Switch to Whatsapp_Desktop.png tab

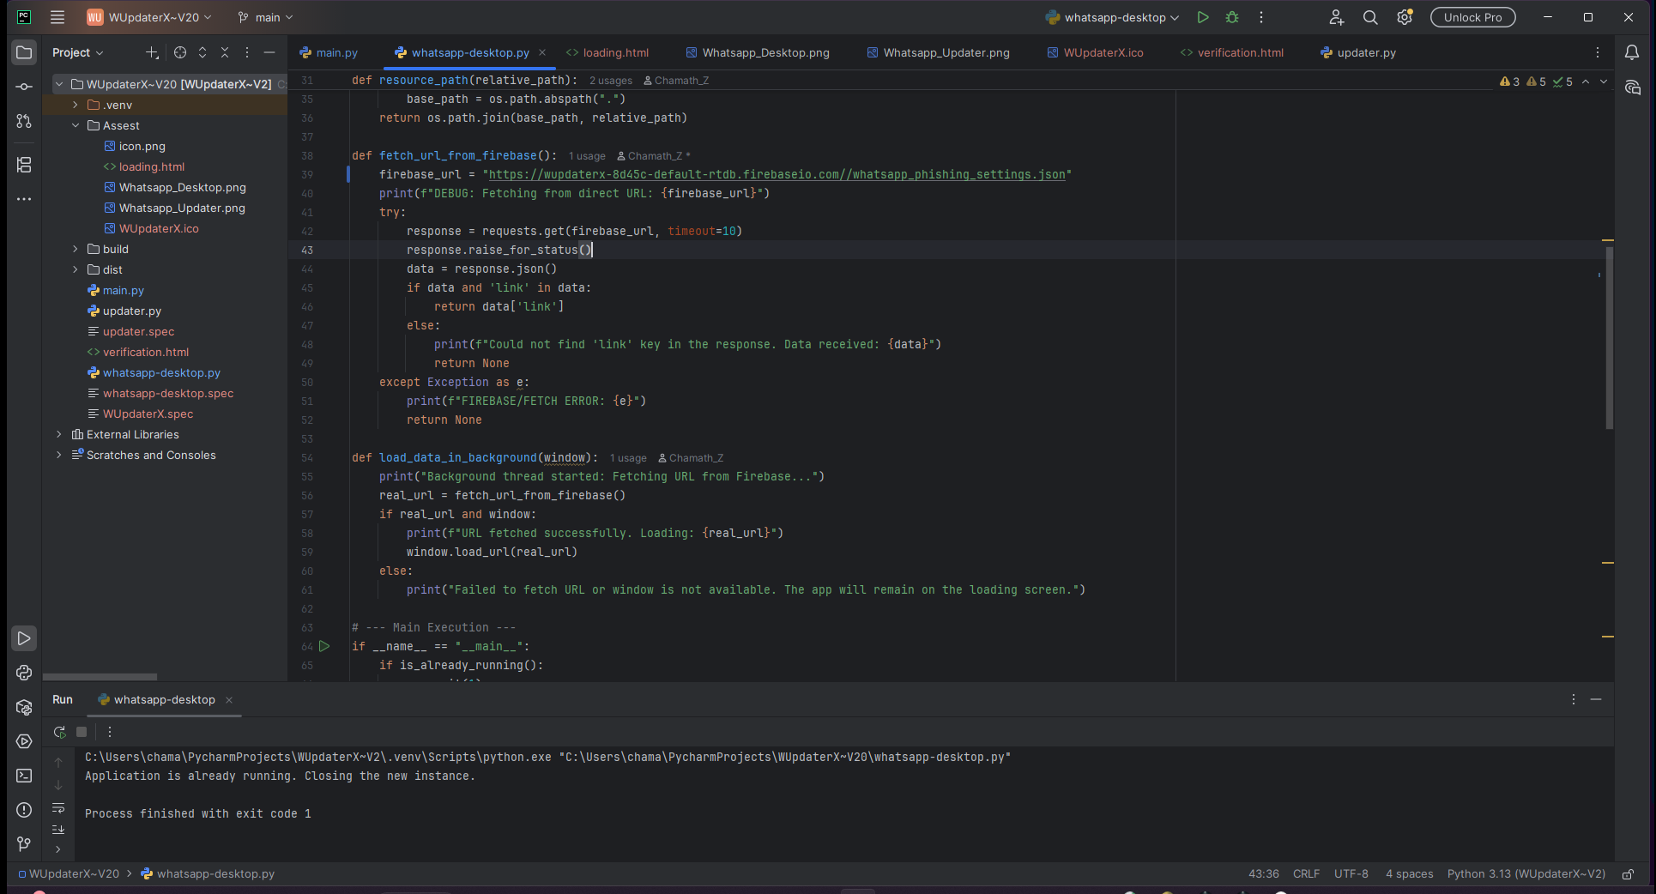[758, 52]
